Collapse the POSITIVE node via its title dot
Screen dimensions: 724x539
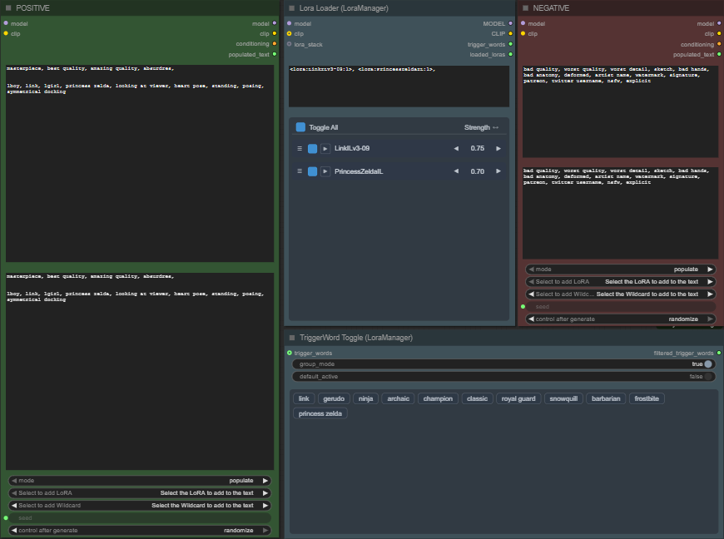point(8,7)
